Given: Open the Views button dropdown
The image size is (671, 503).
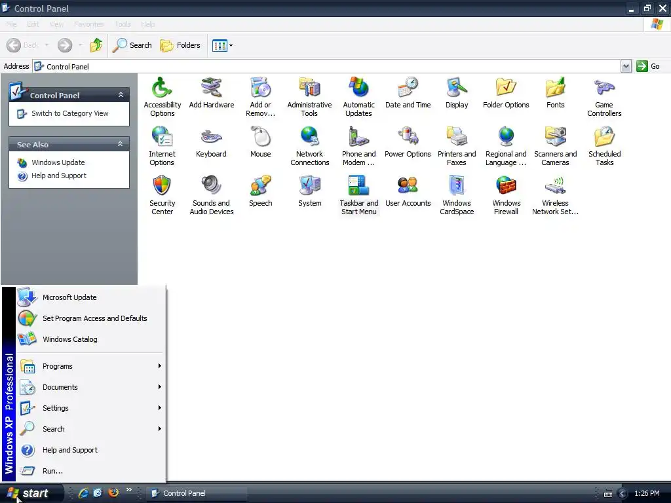Looking at the screenshot, I should (x=231, y=45).
